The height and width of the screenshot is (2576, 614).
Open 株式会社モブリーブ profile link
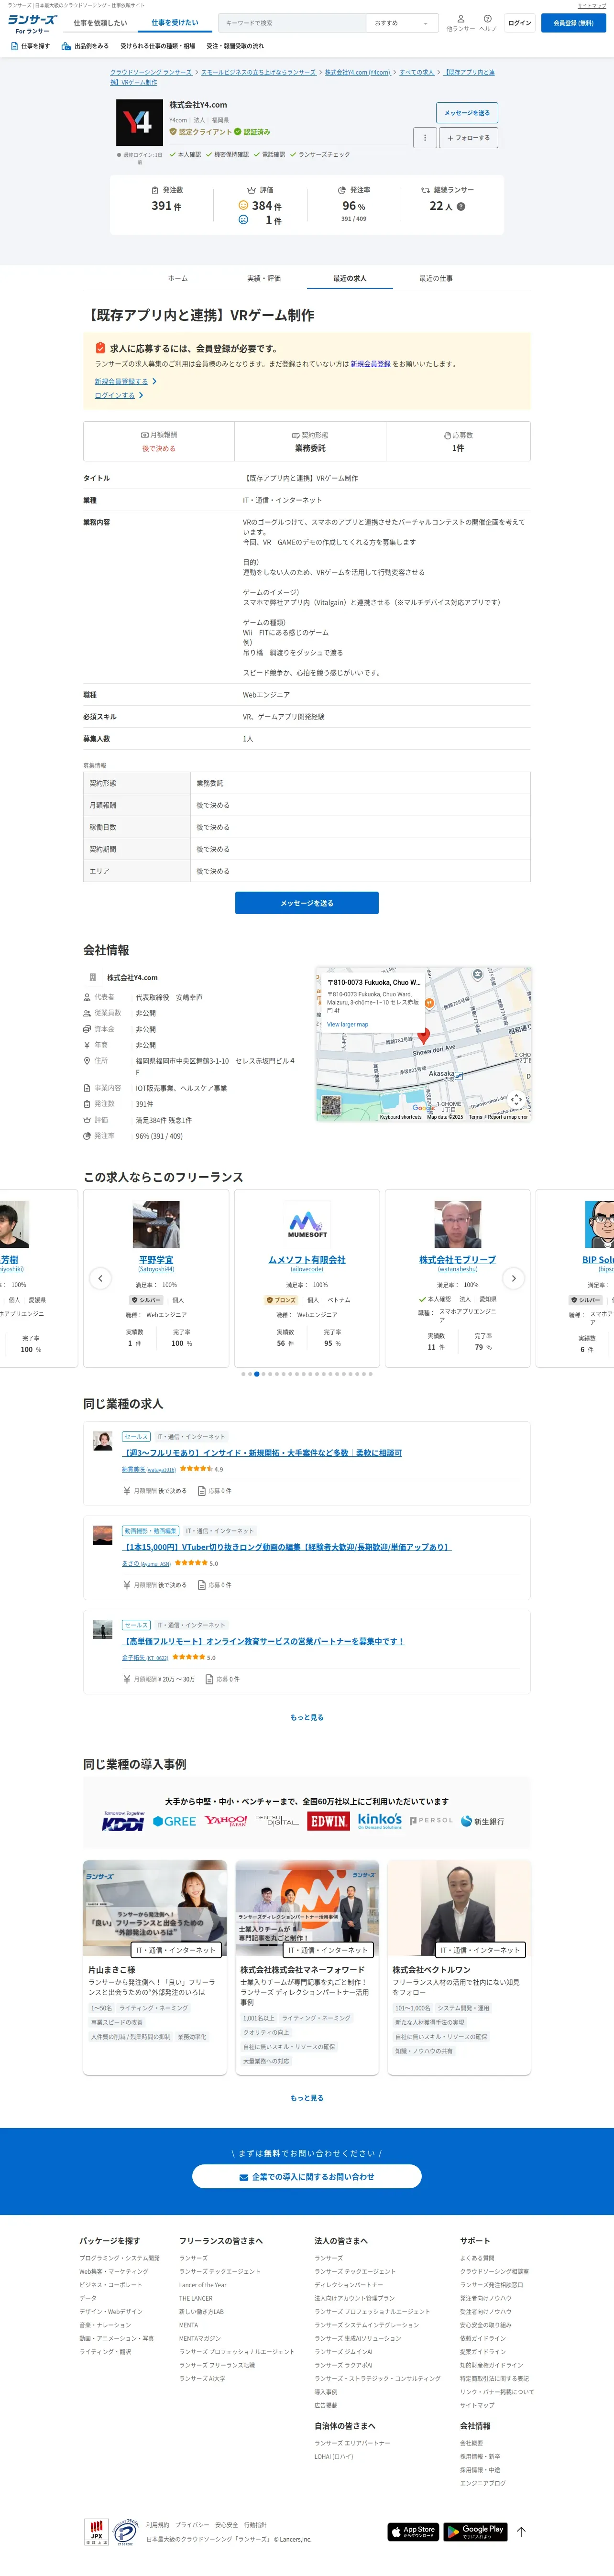pyautogui.click(x=457, y=1260)
